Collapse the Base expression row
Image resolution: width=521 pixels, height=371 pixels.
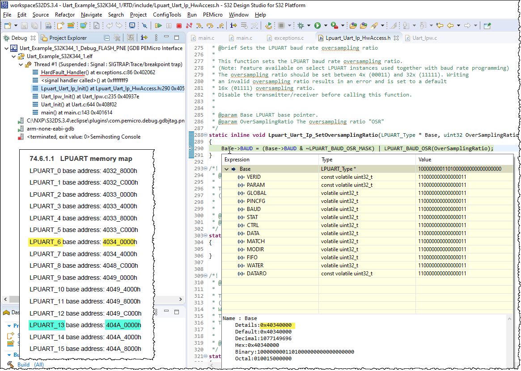click(x=227, y=169)
